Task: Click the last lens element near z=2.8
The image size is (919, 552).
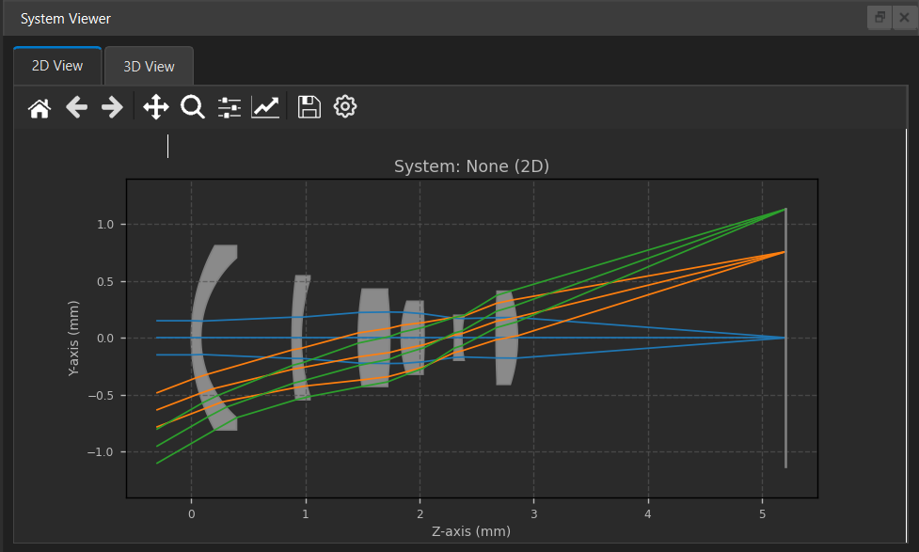Action: coord(506,338)
